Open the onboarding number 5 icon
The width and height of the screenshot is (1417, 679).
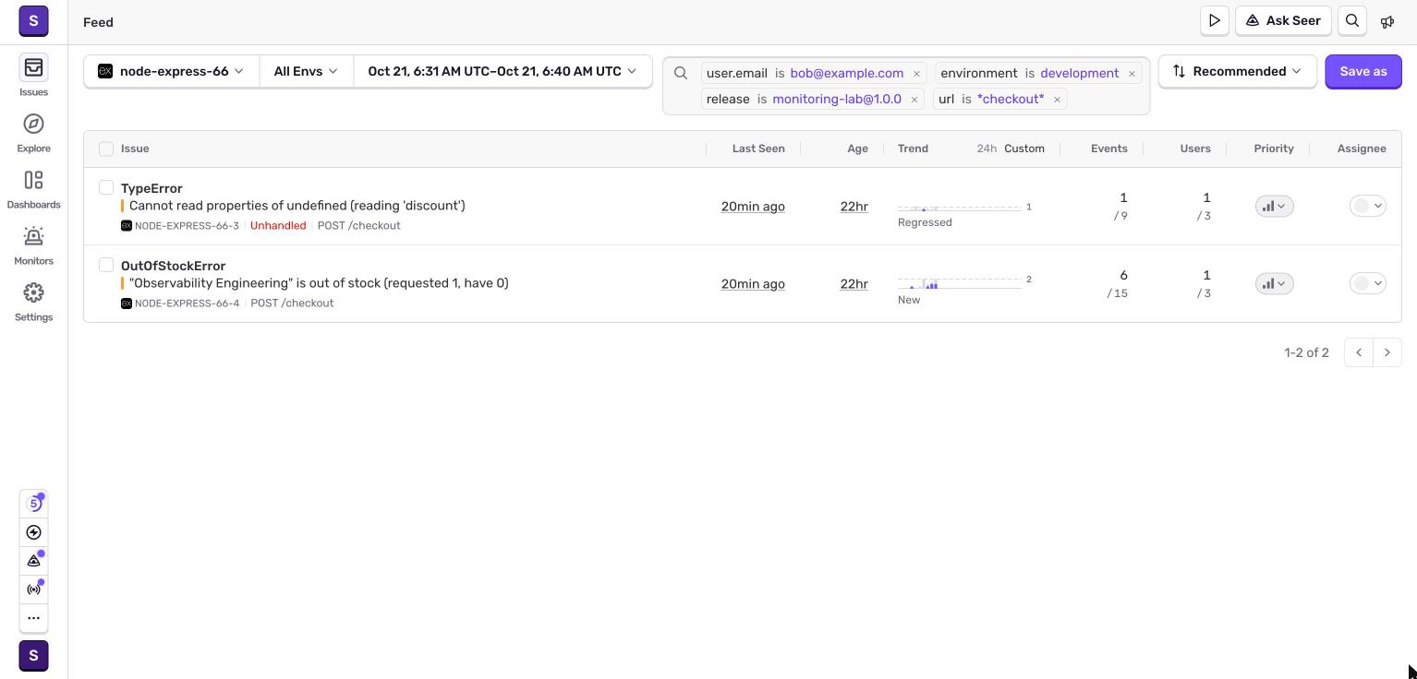[34, 503]
